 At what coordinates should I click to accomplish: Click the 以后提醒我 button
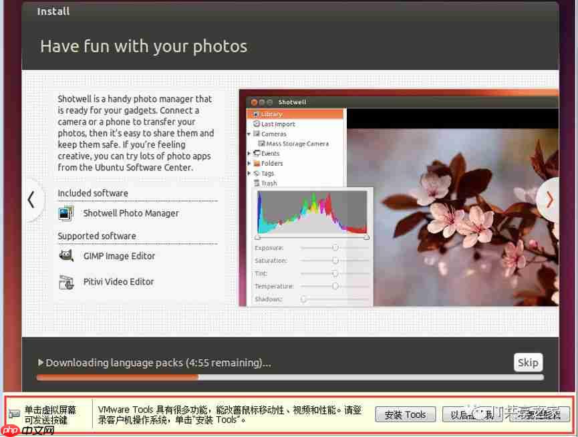click(472, 414)
